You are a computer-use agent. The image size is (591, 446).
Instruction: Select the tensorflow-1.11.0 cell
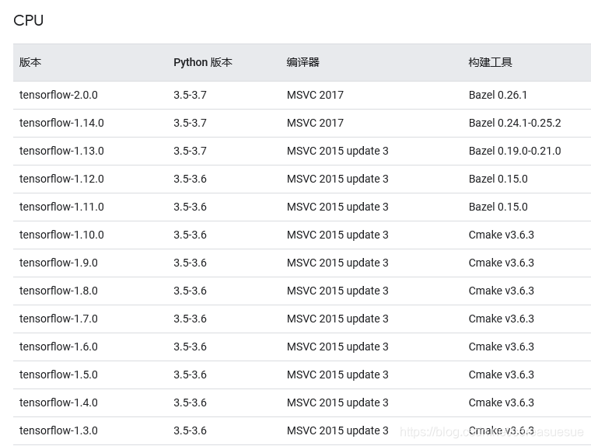[61, 207]
